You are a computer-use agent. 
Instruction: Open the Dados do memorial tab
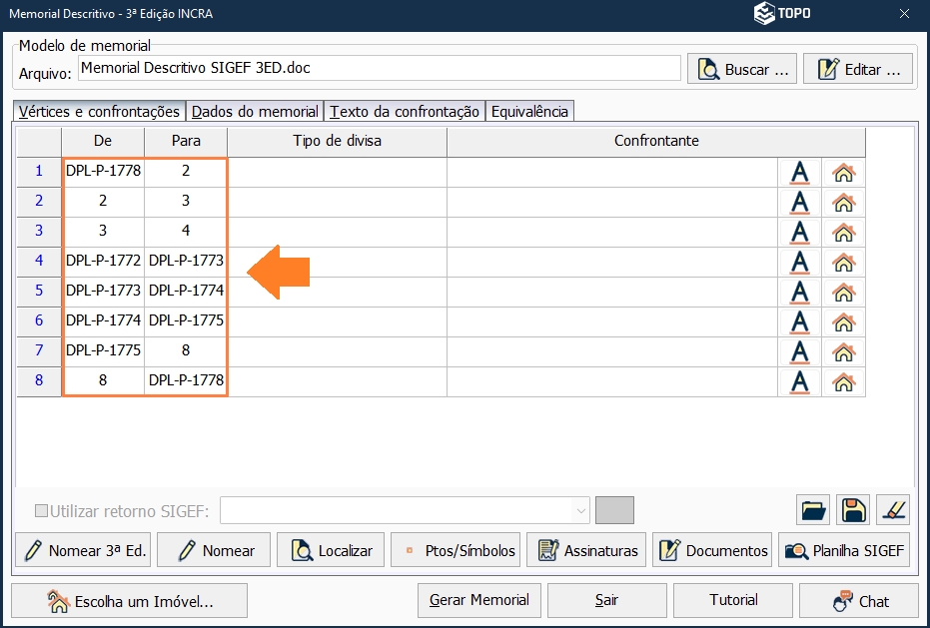point(255,112)
